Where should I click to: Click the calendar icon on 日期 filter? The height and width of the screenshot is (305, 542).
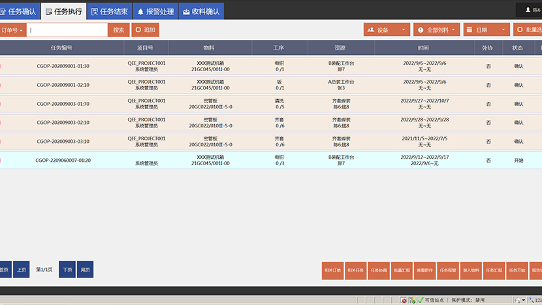[x=470, y=30]
